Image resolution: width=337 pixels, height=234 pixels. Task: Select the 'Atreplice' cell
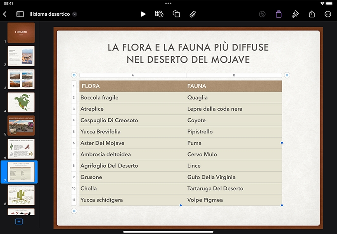point(133,109)
